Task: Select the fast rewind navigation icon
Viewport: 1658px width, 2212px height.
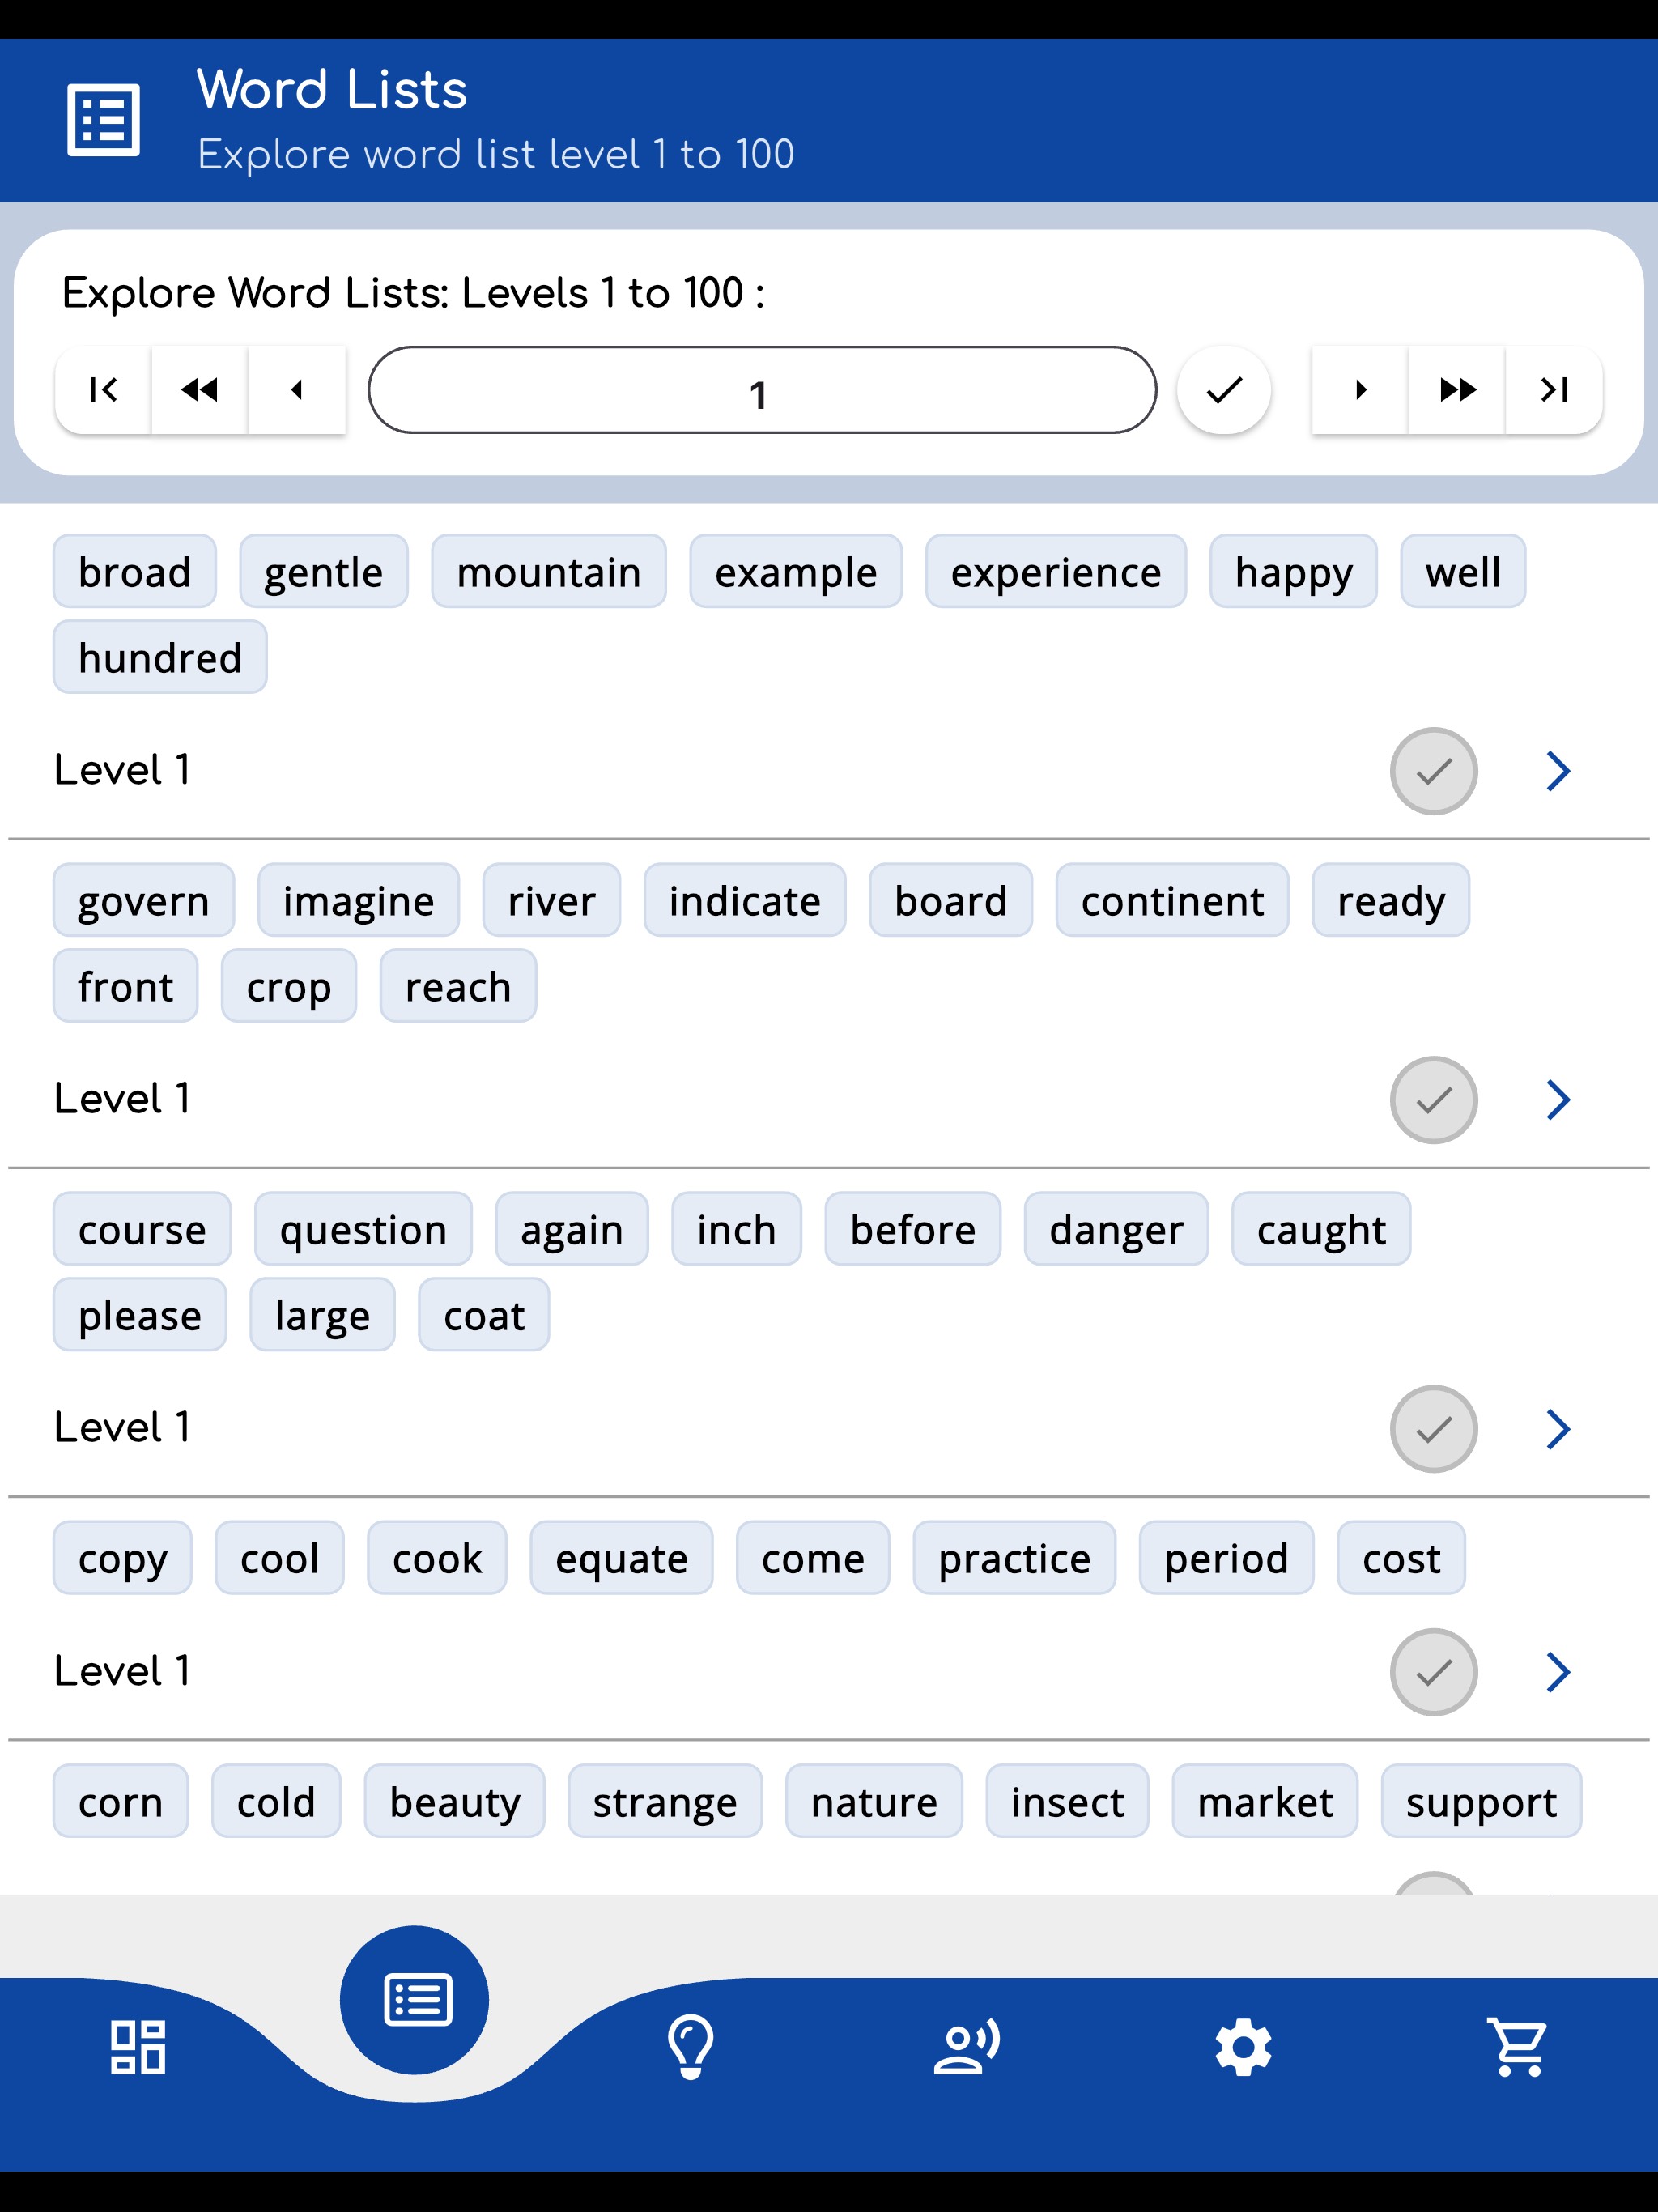Action: point(199,390)
